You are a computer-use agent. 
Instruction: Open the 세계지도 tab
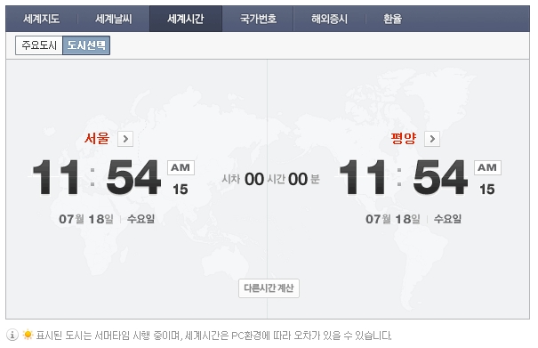(x=42, y=19)
